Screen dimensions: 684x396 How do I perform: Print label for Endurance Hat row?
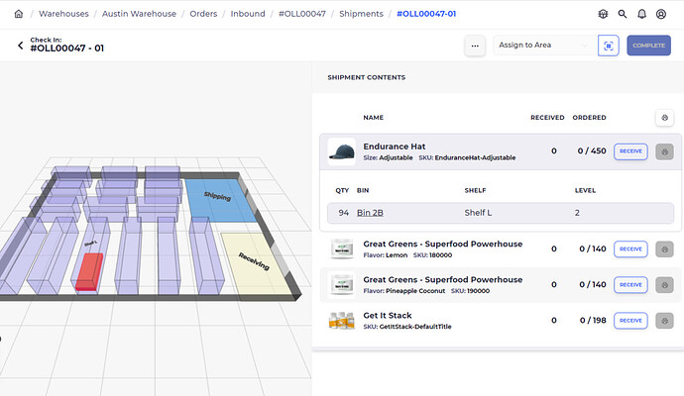click(x=664, y=151)
